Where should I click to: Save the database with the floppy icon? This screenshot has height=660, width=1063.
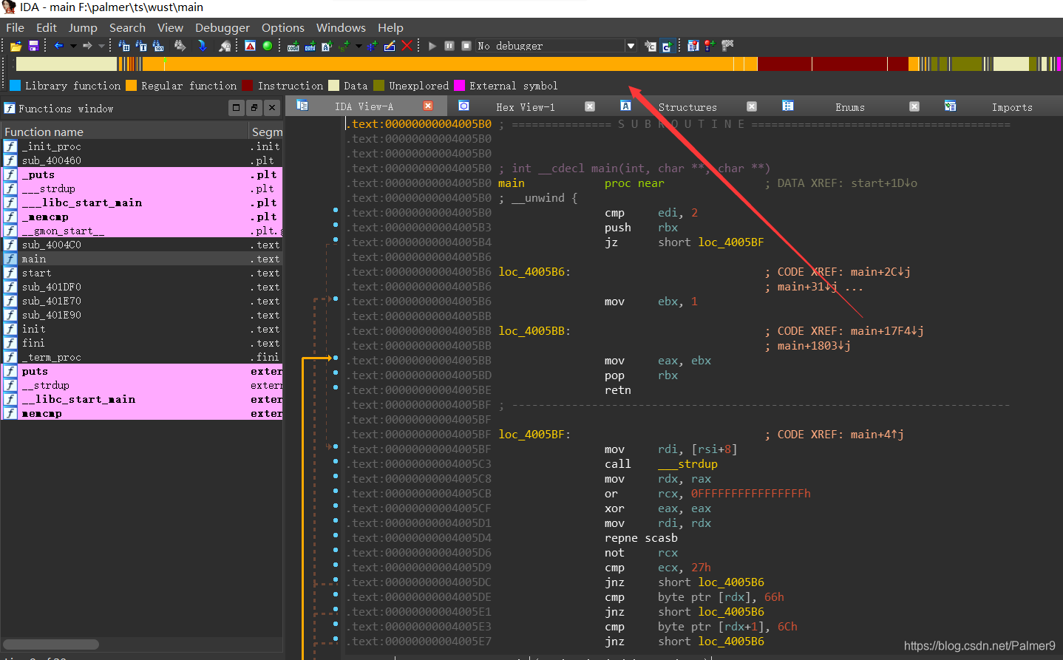[33, 46]
